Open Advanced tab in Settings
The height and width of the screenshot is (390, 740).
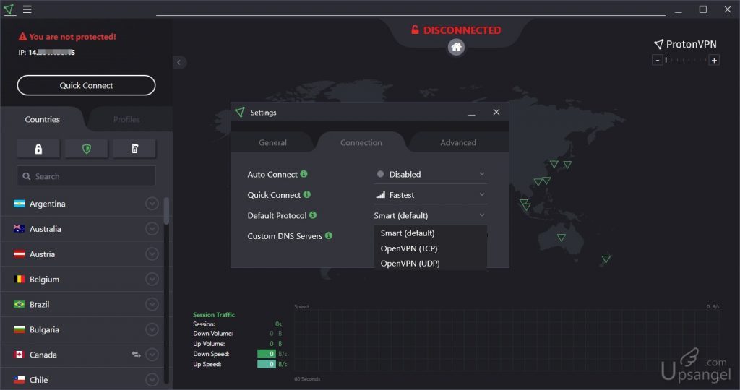click(457, 142)
